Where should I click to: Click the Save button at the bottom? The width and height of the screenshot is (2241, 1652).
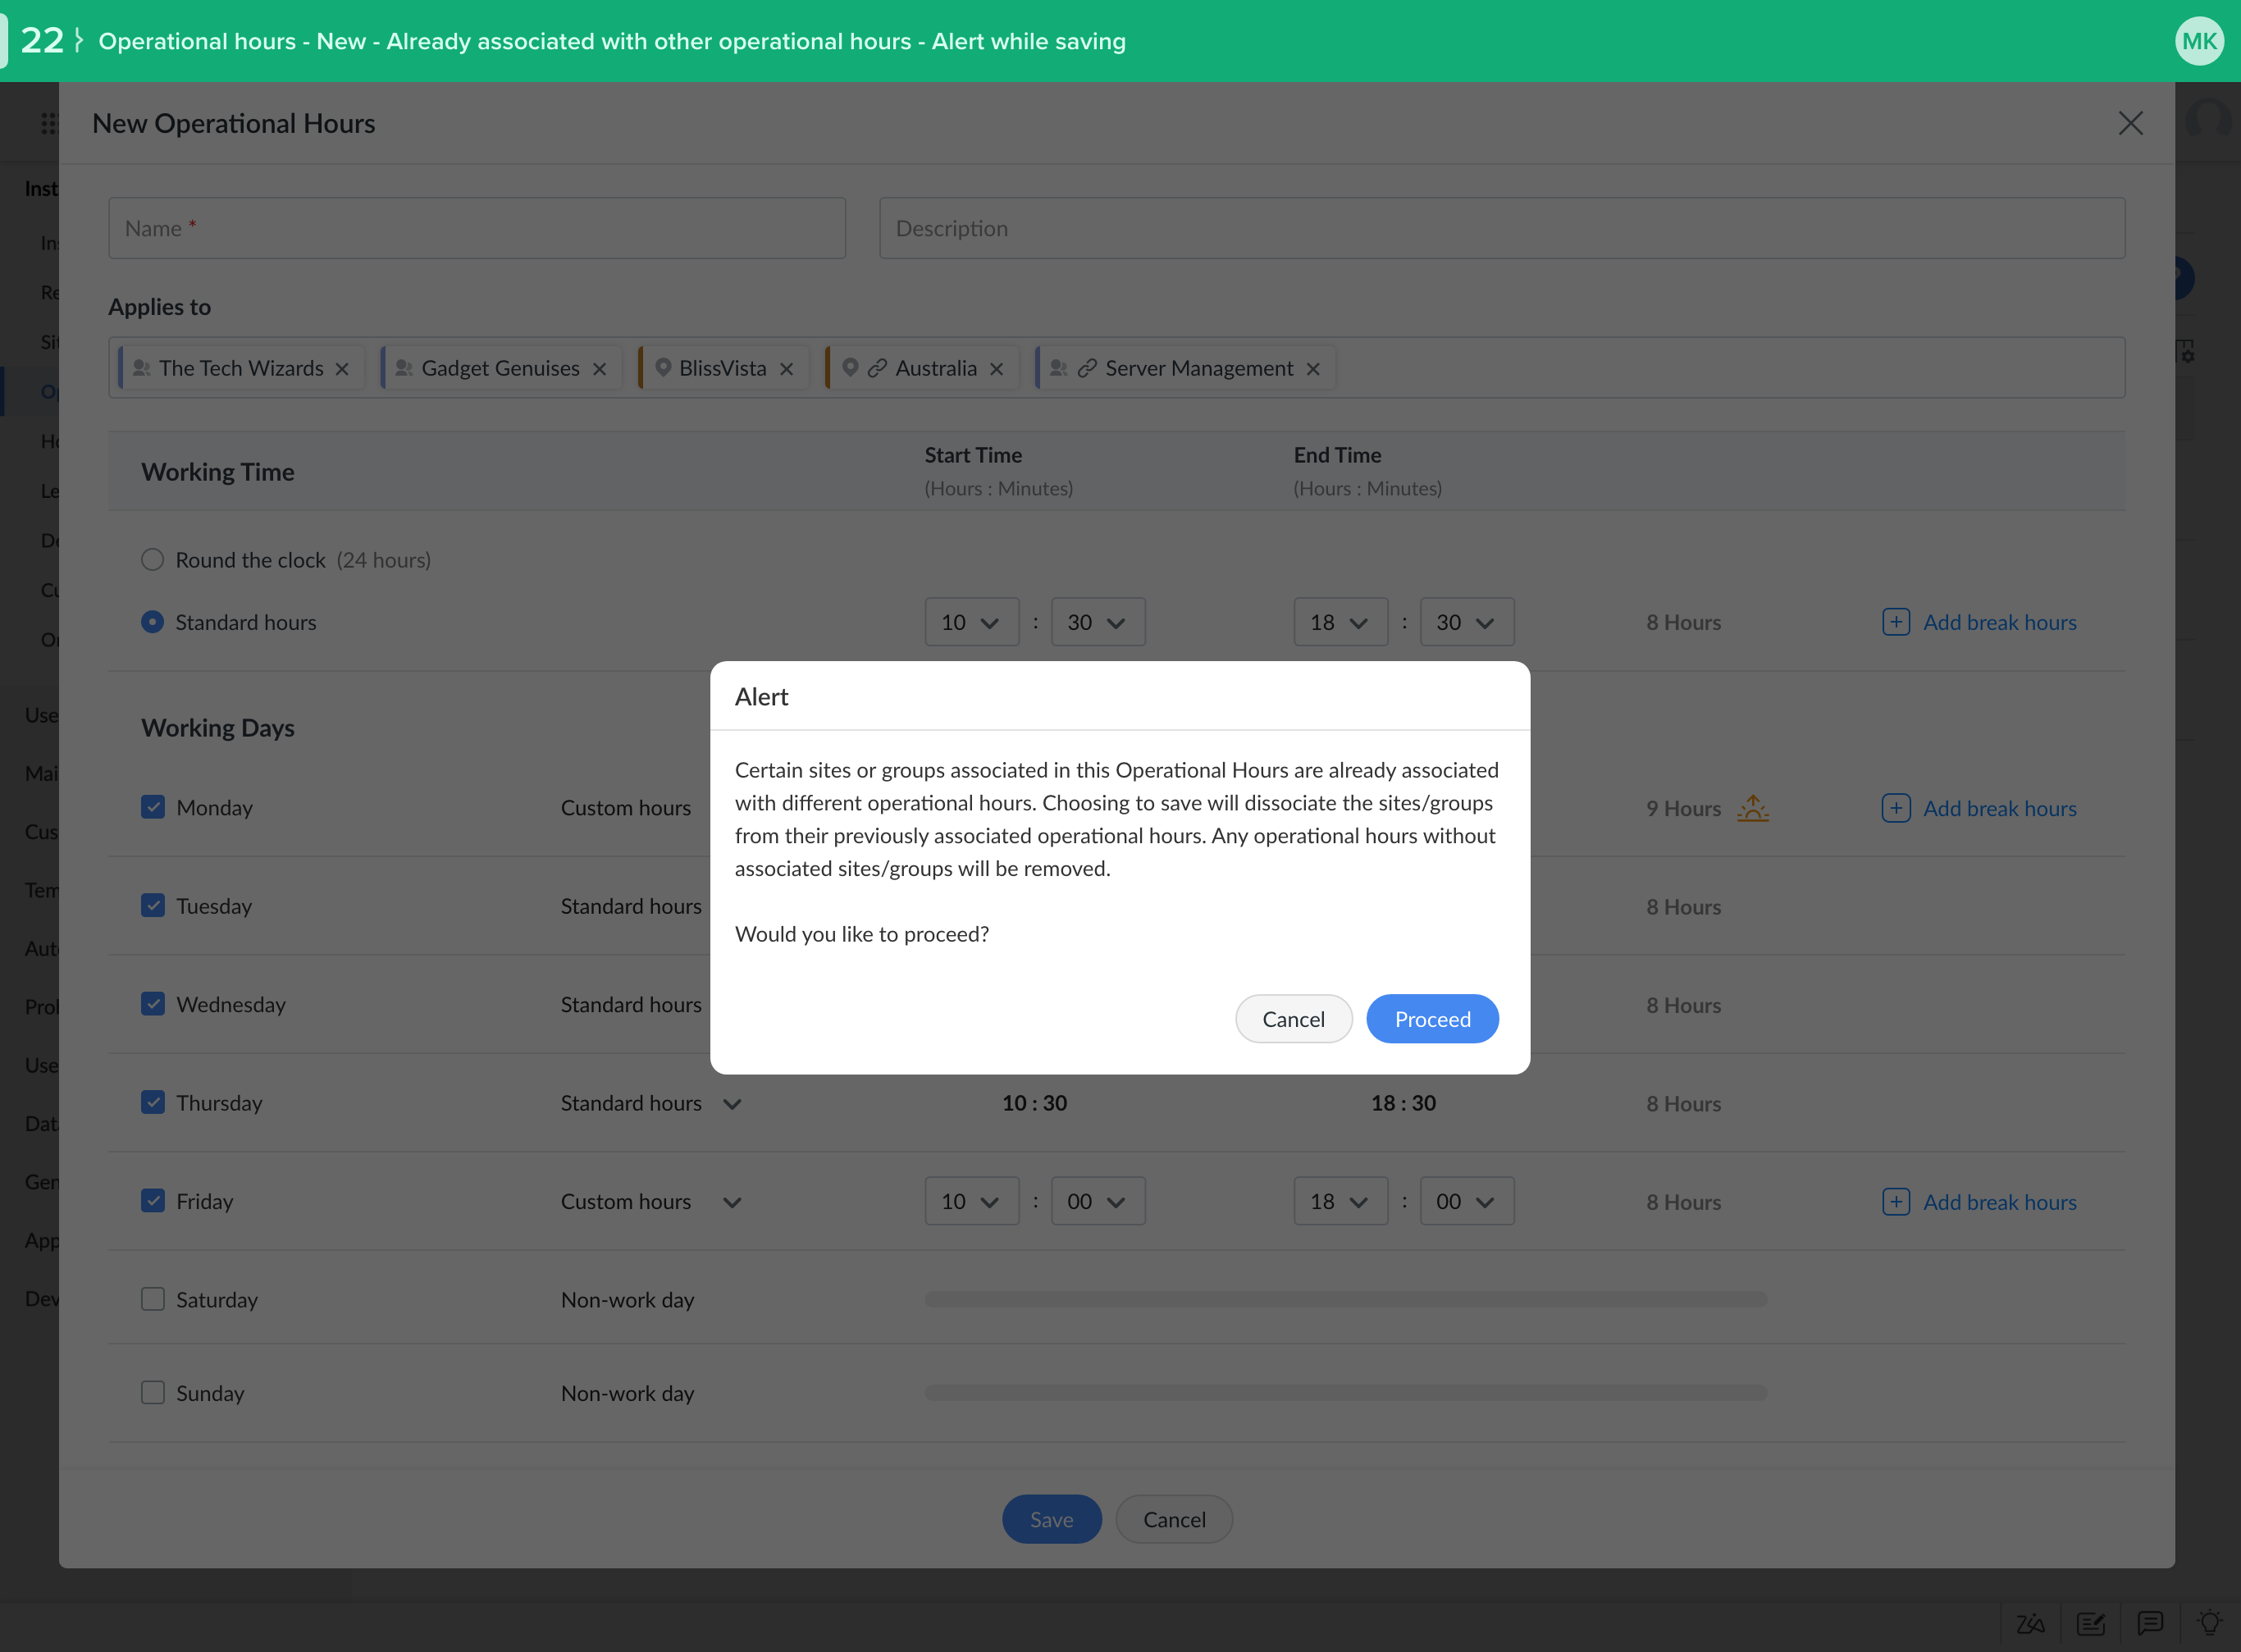1051,1519
